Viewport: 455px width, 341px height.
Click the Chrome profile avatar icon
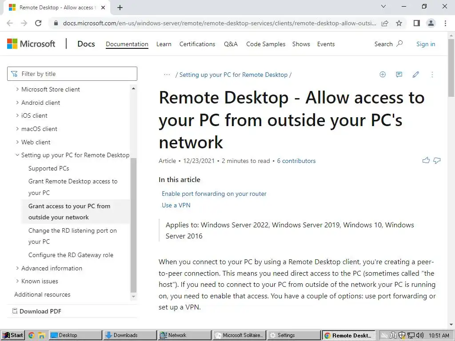431,23
